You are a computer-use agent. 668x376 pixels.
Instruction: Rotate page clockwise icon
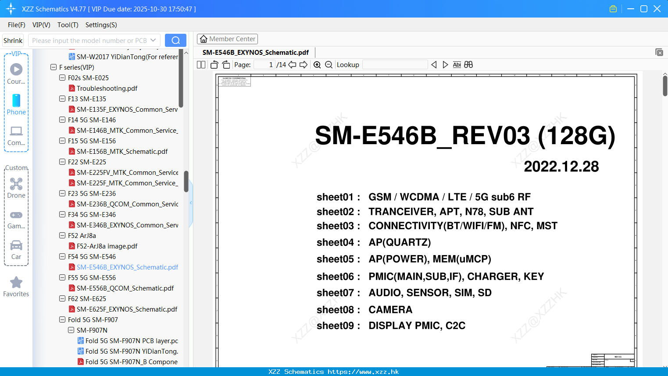[x=226, y=65]
